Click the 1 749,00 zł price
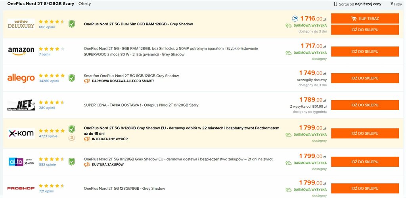 point(312,73)
